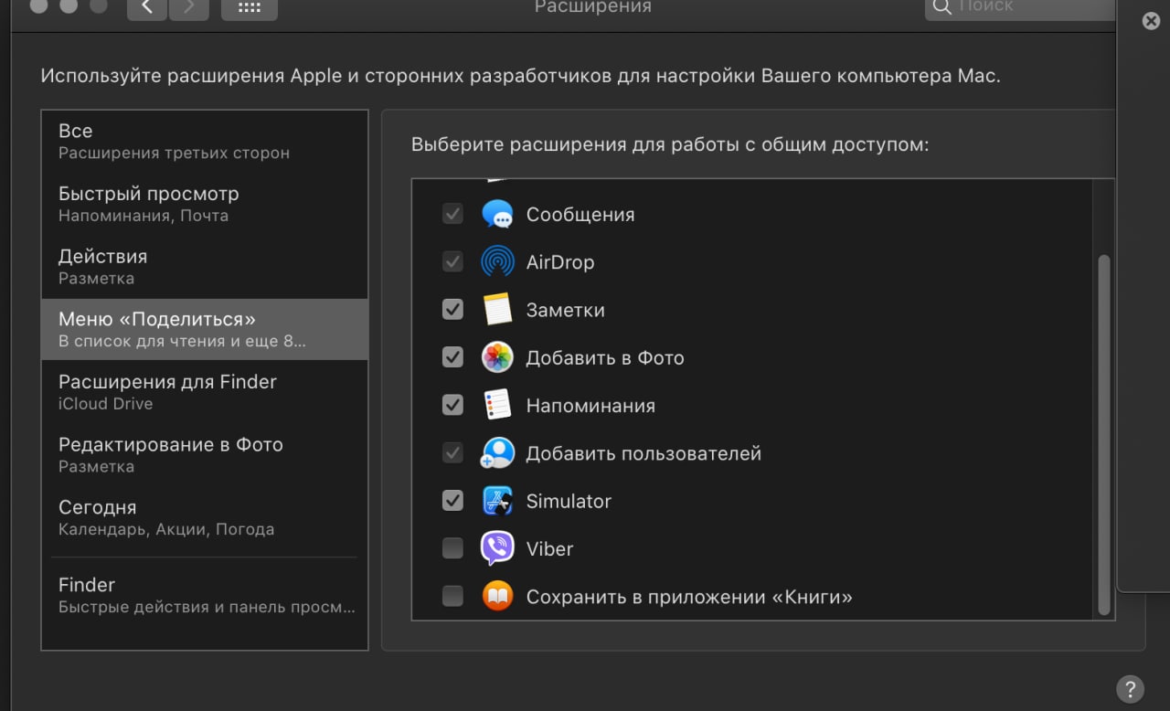This screenshot has width=1170, height=711.
Task: Toggle the Сообщения checkbox
Action: pyautogui.click(x=452, y=215)
